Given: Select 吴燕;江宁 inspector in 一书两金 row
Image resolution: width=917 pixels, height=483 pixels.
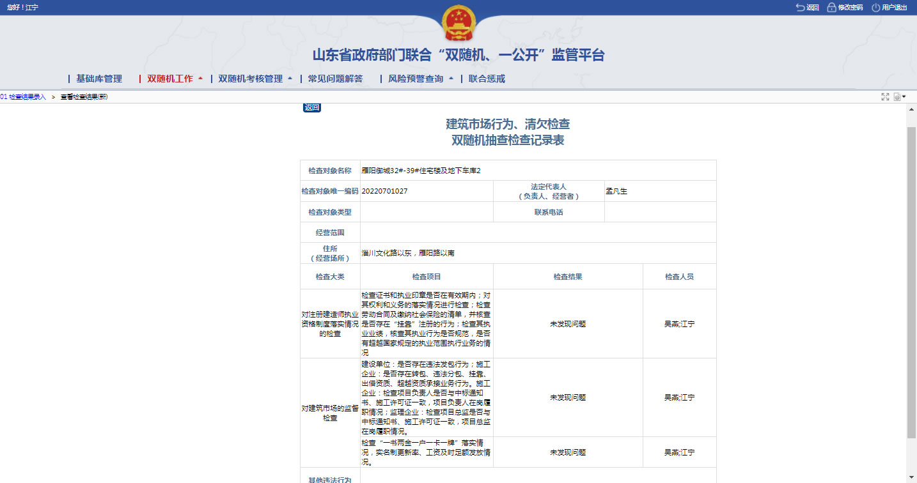Looking at the screenshot, I should point(679,452).
